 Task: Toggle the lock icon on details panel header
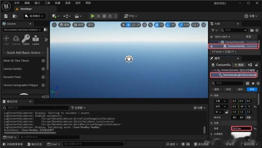pyautogui.click(x=257, y=65)
